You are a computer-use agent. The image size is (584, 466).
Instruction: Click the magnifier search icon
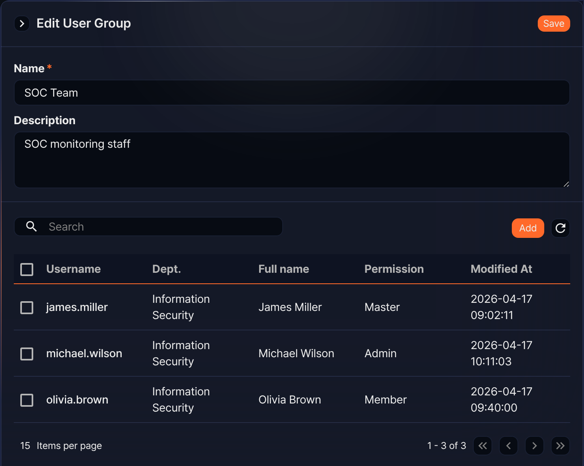pyautogui.click(x=31, y=227)
